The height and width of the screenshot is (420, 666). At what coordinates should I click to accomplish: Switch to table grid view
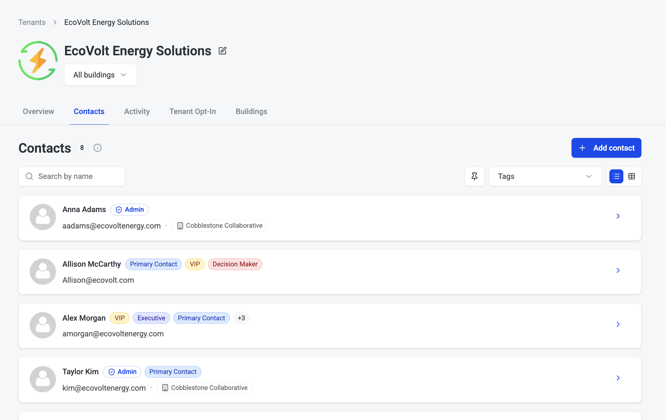632,177
